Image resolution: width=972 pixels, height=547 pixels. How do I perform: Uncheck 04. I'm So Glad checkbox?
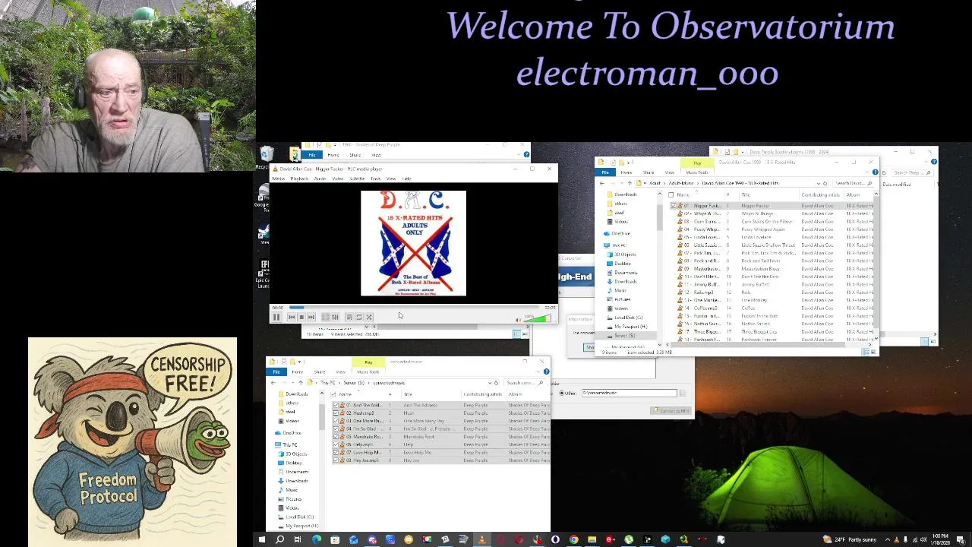pos(336,428)
